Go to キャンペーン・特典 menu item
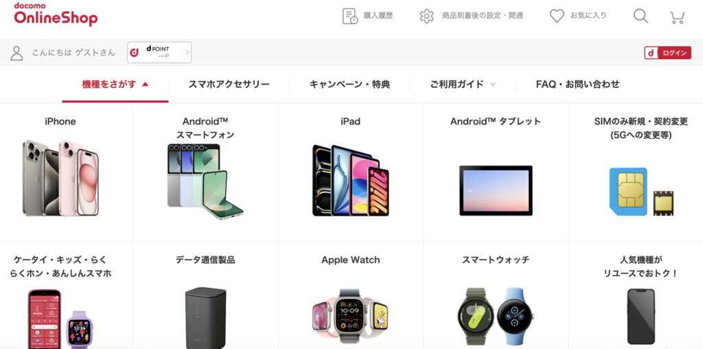The height and width of the screenshot is (349, 703). tap(349, 85)
